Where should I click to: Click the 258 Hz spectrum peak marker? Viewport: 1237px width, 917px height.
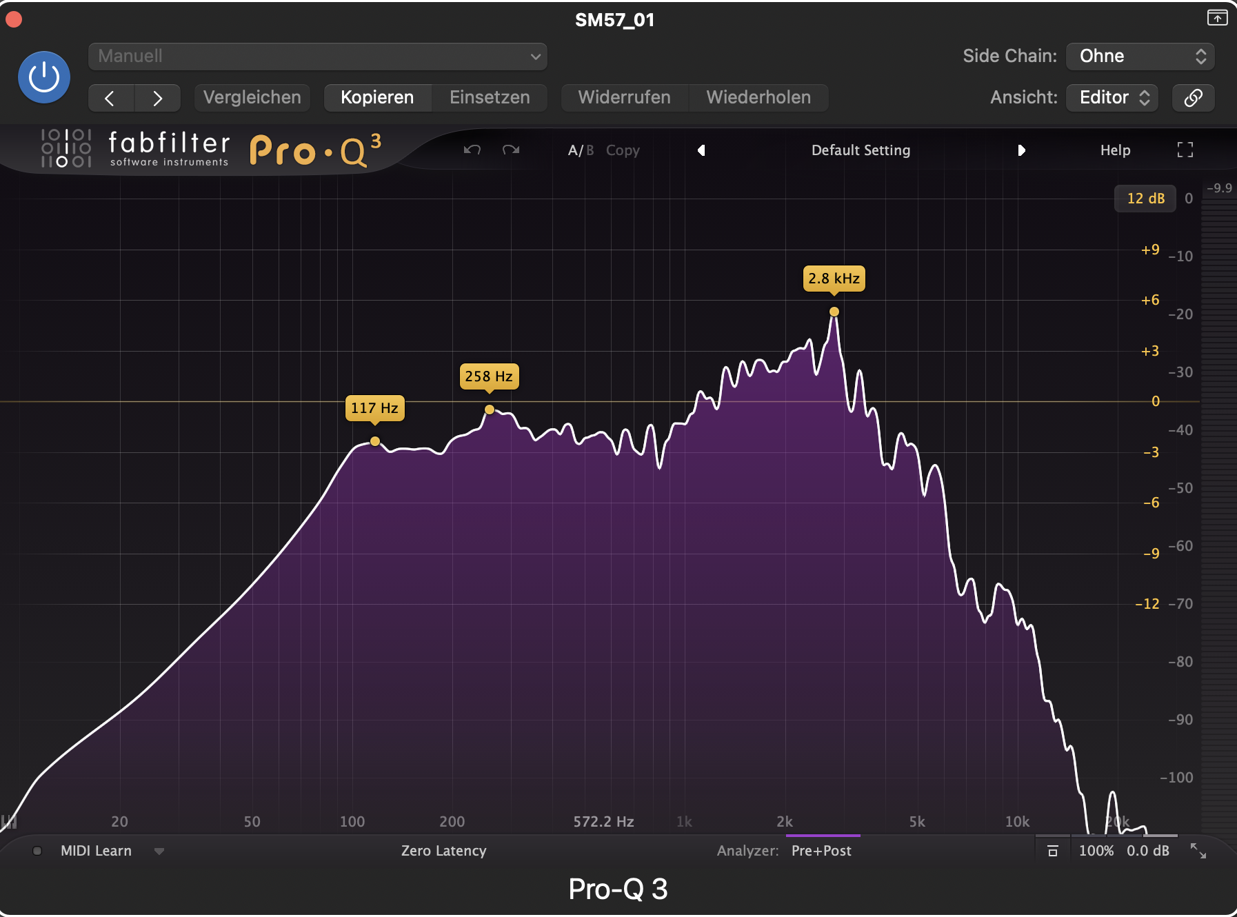(x=490, y=410)
